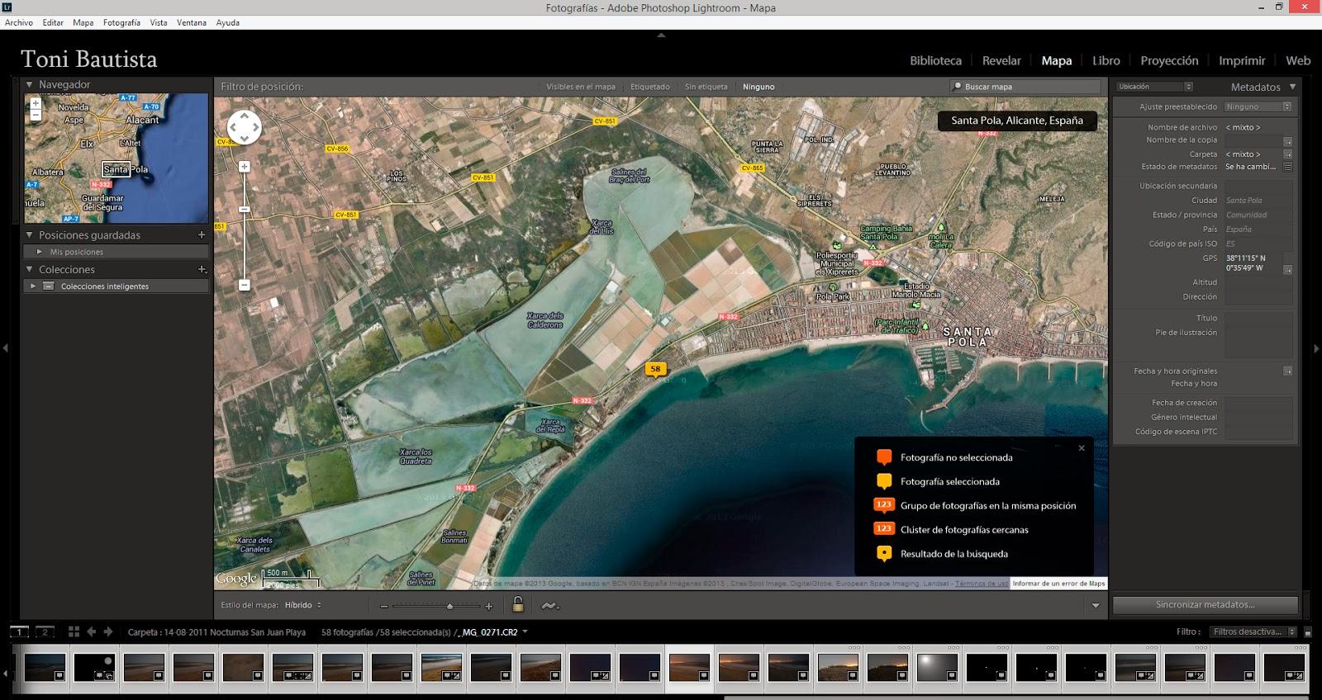
Task: Close the map legend overlay
Action: coord(1082,448)
